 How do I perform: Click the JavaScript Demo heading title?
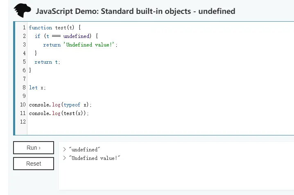[x=136, y=11]
